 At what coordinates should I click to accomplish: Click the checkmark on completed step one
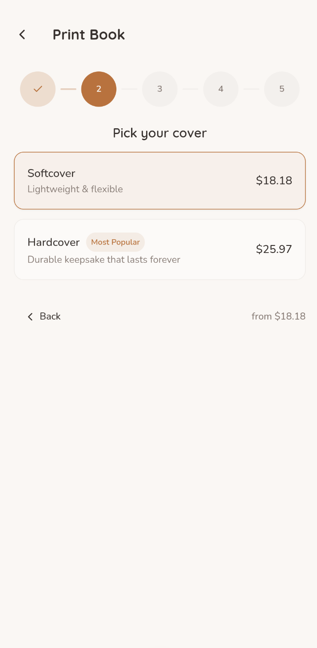pyautogui.click(x=38, y=89)
